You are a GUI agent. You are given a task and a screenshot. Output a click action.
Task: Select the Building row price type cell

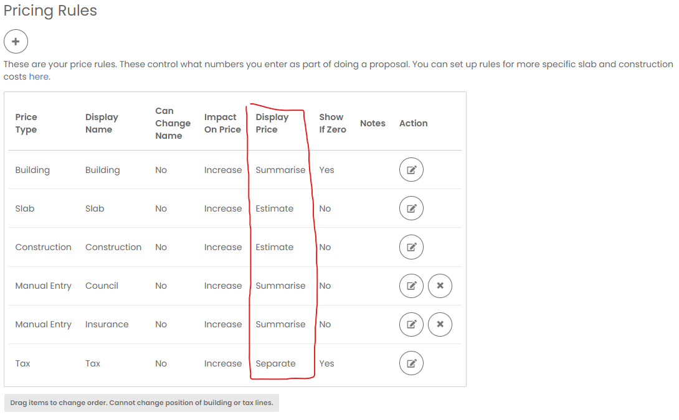[x=32, y=170]
